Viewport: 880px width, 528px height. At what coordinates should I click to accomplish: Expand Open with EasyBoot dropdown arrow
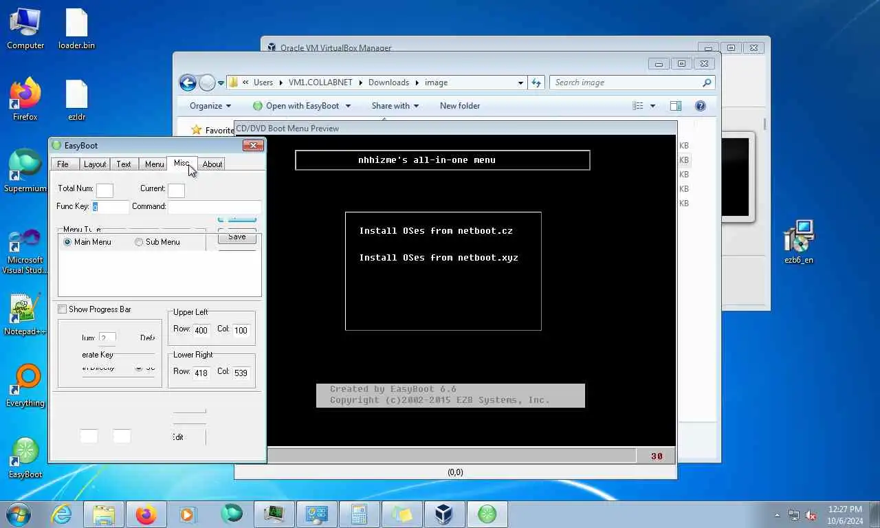pos(348,106)
